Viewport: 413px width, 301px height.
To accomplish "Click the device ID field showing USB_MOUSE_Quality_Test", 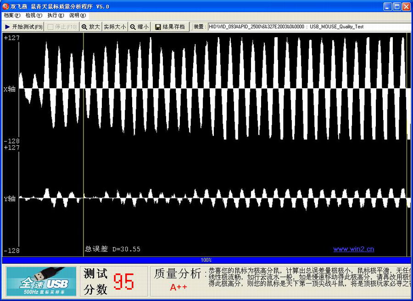I will (x=308, y=27).
